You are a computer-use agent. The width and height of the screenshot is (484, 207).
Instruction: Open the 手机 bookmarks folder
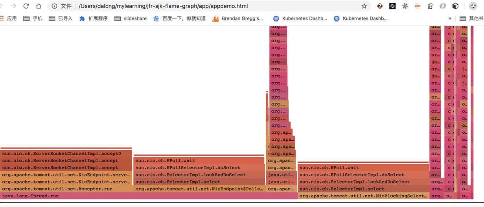tap(33, 18)
